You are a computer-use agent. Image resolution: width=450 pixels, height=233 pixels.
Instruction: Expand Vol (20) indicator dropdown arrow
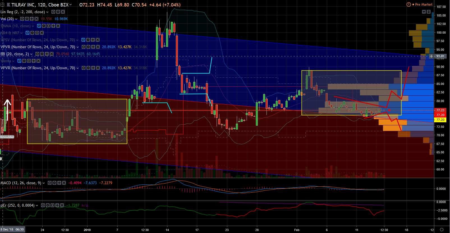[16, 19]
